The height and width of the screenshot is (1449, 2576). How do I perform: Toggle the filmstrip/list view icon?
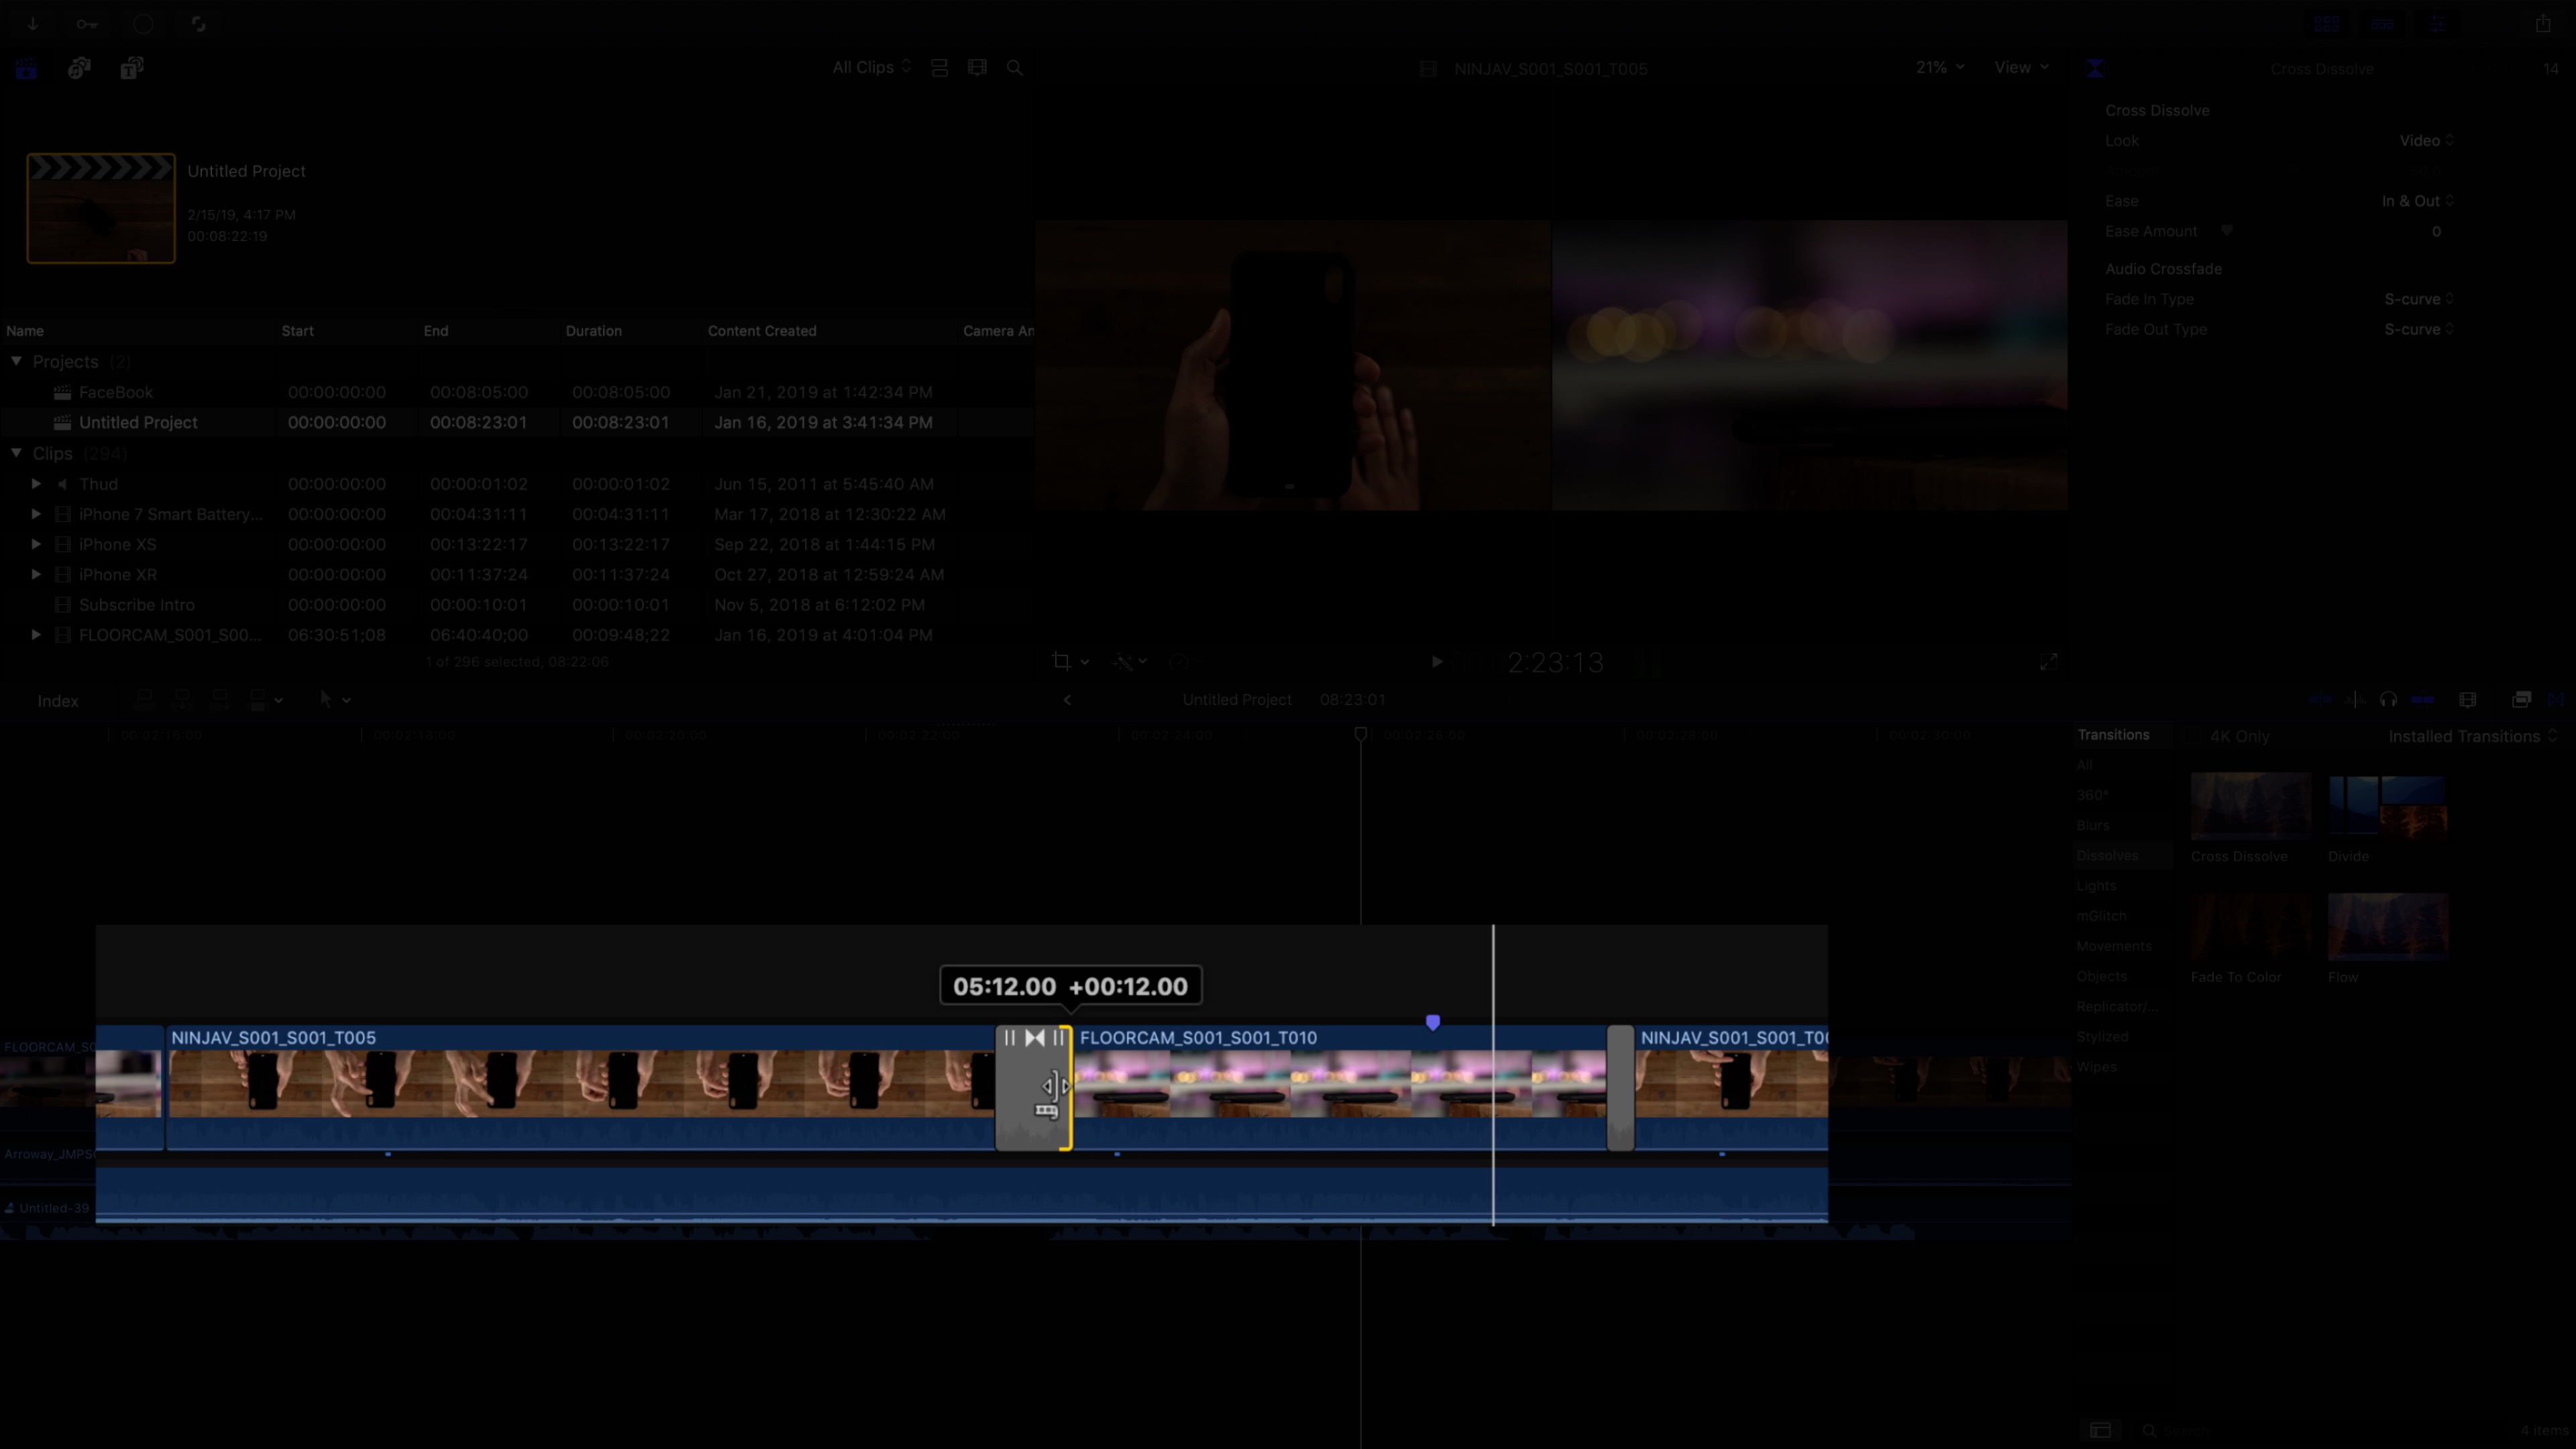(x=939, y=68)
